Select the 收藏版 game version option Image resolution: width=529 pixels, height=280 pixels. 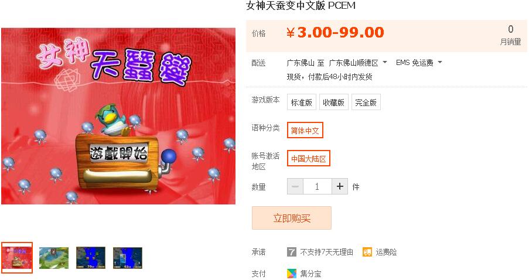coord(334,102)
